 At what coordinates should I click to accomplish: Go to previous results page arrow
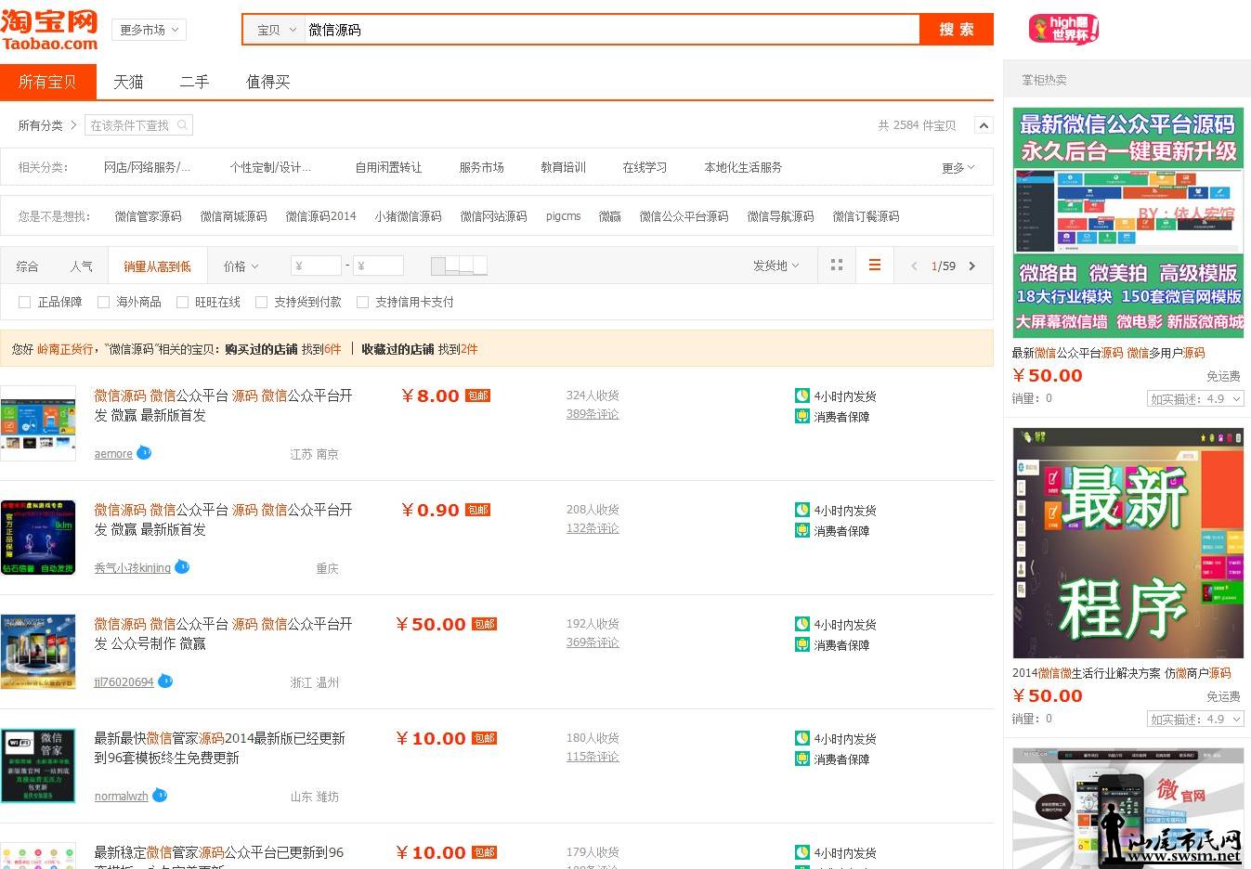pos(914,266)
